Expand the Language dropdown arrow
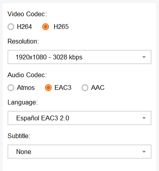 (x=144, y=118)
